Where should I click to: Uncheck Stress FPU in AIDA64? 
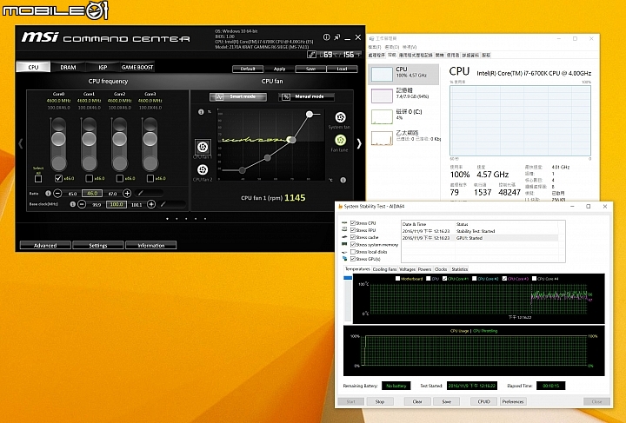click(x=353, y=230)
